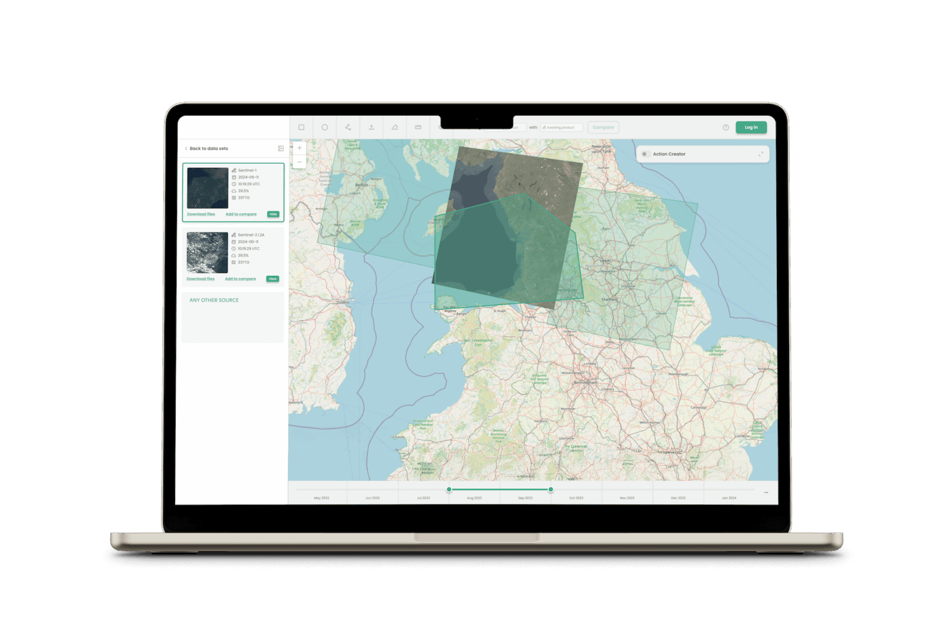
Task: Click the timeline end handle
Action: tap(551, 490)
